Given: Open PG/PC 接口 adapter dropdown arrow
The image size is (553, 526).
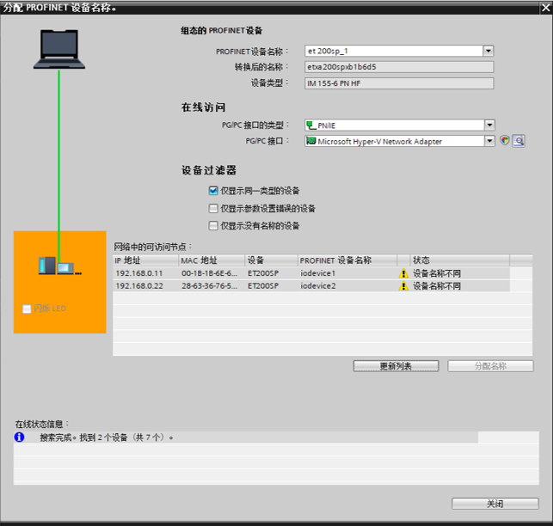Looking at the screenshot, I should coord(489,141).
